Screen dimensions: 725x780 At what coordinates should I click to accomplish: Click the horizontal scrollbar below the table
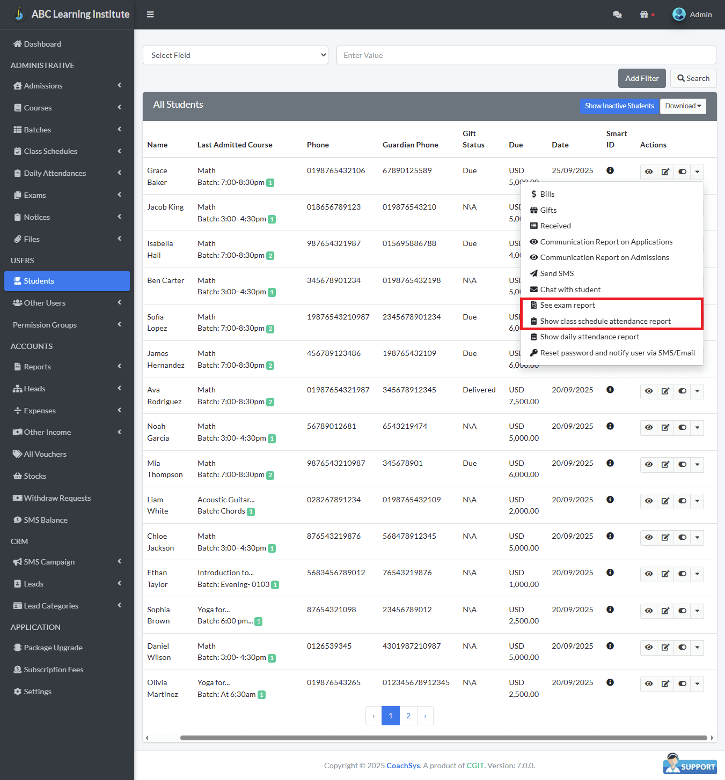443,738
